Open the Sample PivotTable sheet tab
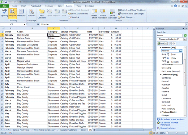This screenshot has height=135, width=188. tap(21, 130)
